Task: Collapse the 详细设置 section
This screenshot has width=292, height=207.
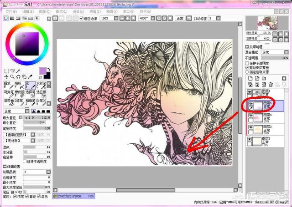Action: 5,167
